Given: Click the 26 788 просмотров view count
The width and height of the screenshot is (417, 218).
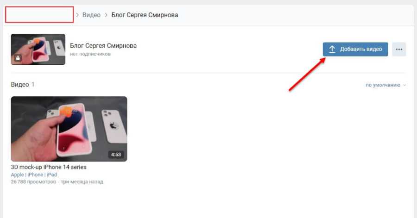Looking at the screenshot, I should pyautogui.click(x=33, y=182).
